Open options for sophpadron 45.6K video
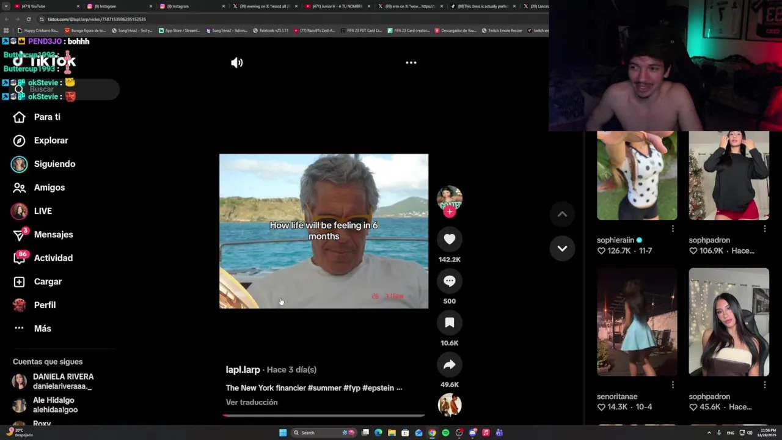This screenshot has width=782, height=440. coord(764,385)
